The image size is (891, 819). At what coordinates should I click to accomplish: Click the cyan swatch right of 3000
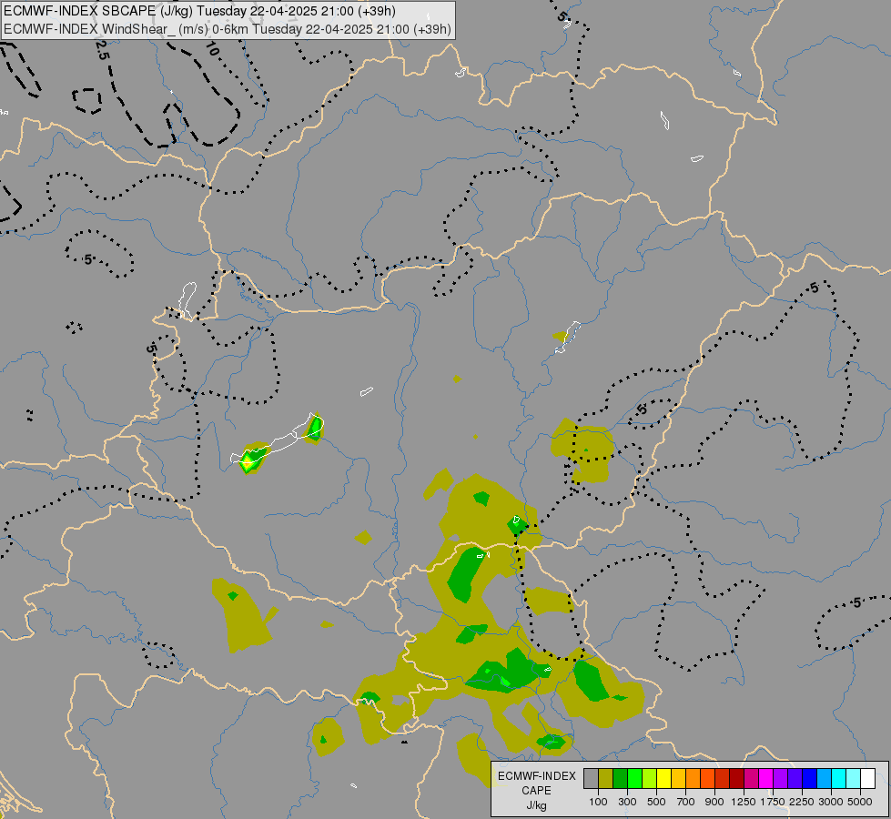[x=838, y=779]
